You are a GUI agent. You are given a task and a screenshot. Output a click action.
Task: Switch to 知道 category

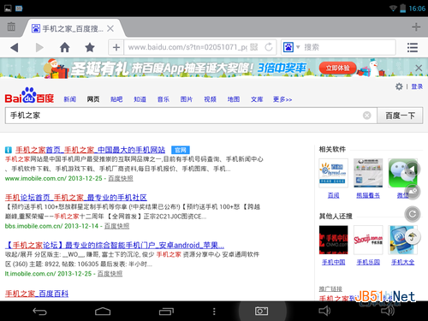(x=140, y=99)
